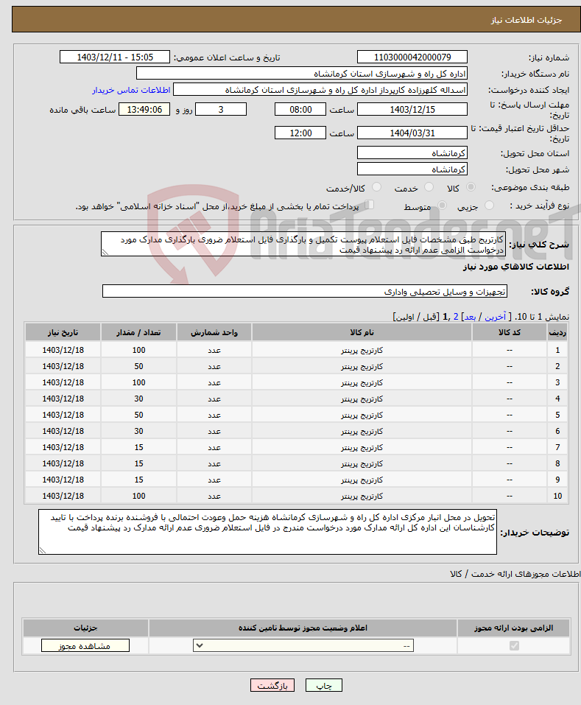The width and height of the screenshot is (581, 705).
Task: Click کارتریج پرینتر in row 4
Action: (x=362, y=399)
